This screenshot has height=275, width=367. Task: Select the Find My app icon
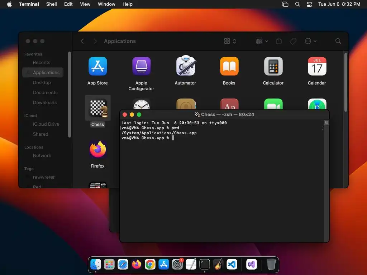[317, 104]
